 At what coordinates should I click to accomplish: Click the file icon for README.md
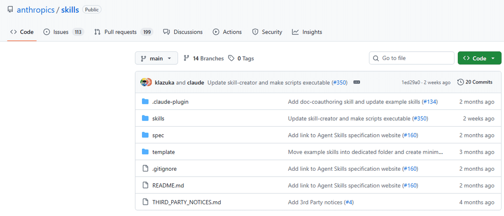[x=145, y=185]
